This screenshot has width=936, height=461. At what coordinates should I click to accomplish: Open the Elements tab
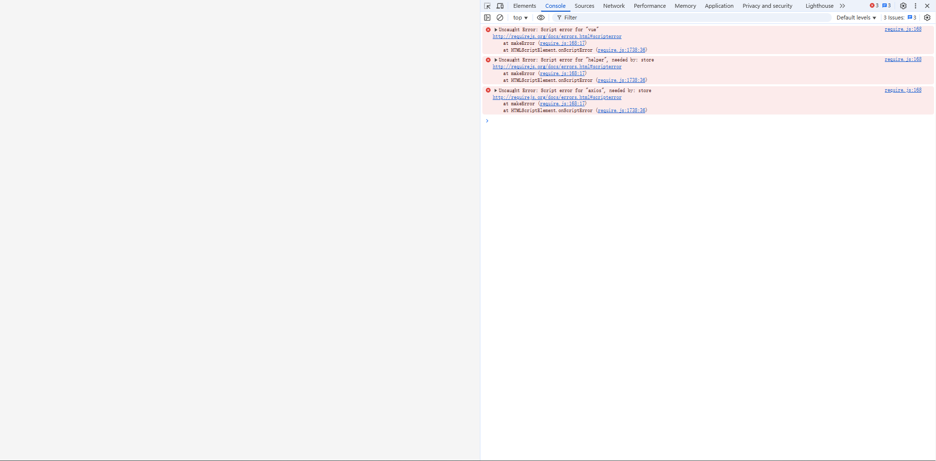[x=524, y=6]
